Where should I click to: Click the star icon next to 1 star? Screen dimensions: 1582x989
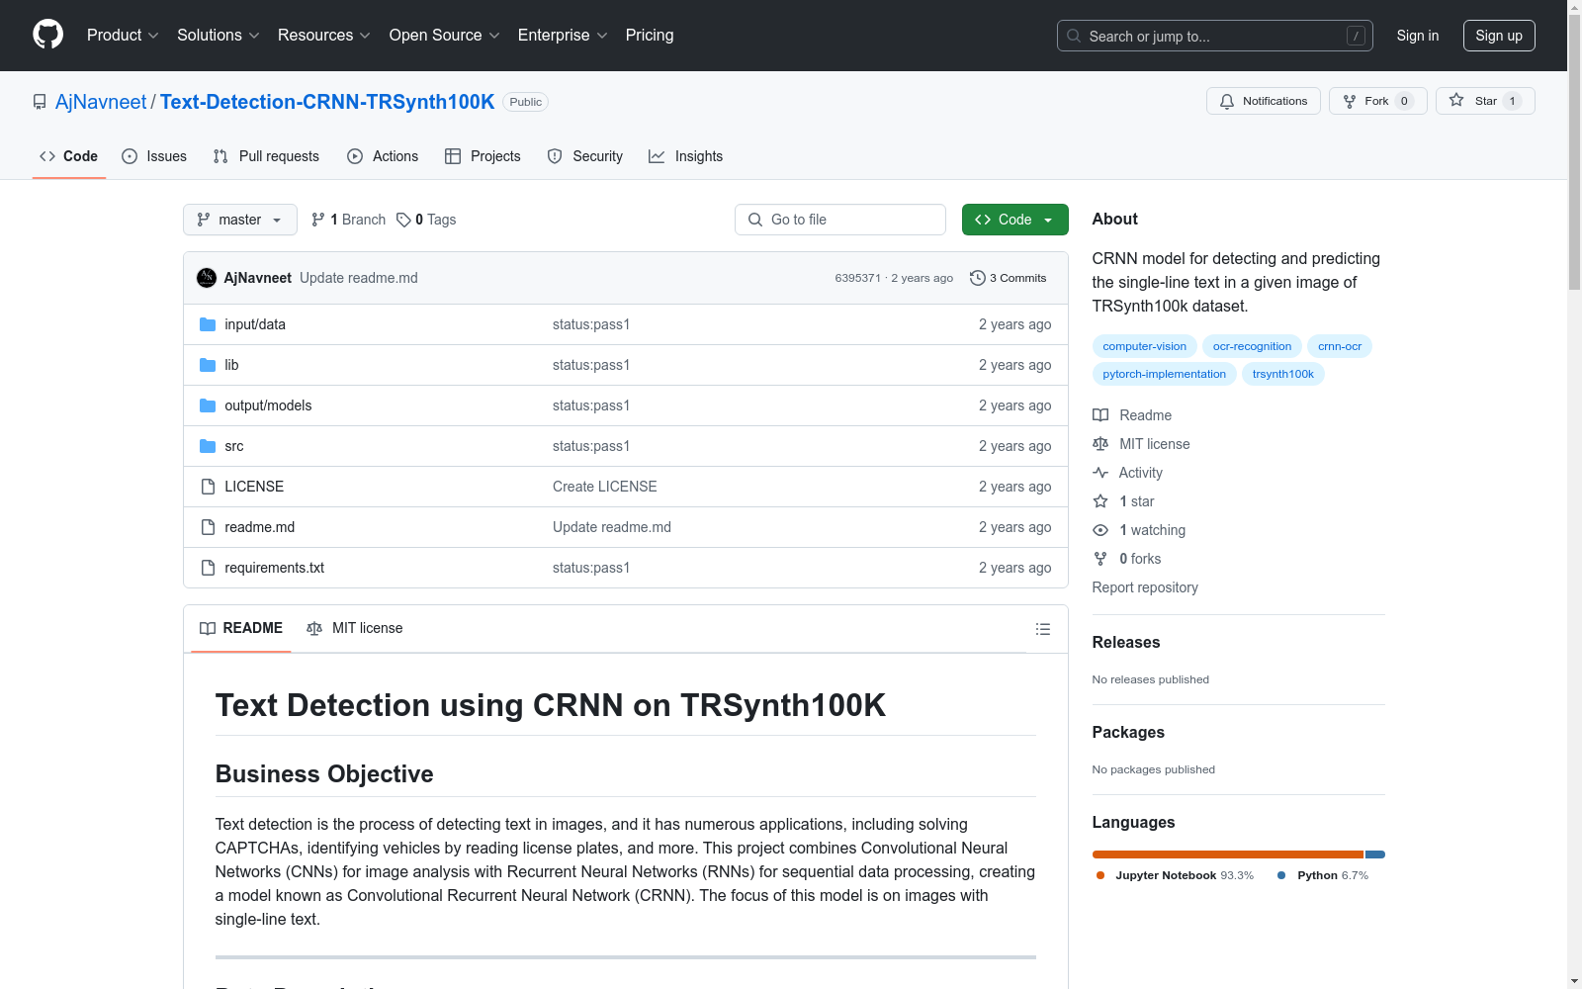point(1100,501)
